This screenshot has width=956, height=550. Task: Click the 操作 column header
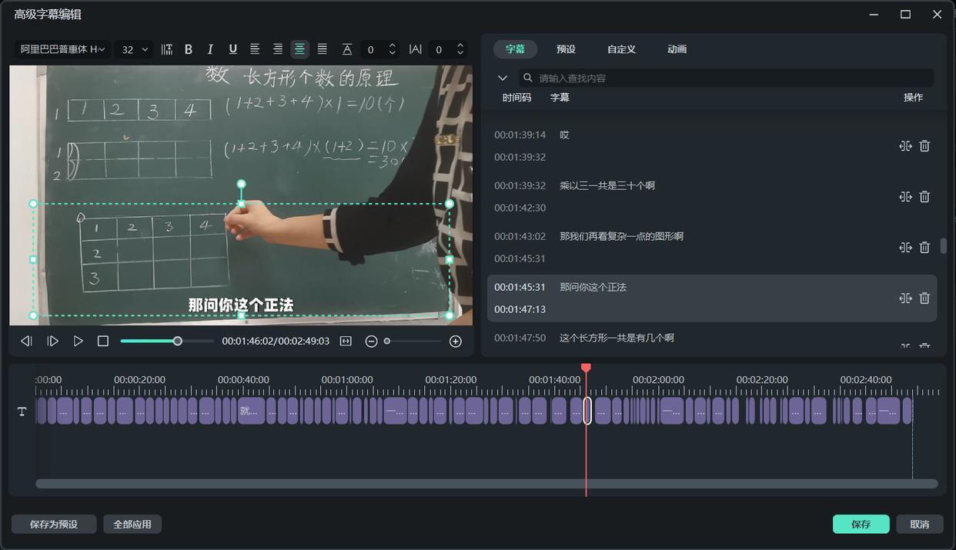[914, 98]
